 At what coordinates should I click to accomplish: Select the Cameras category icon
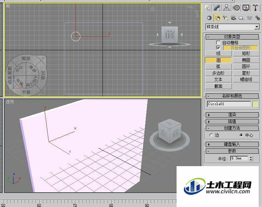click(x=234, y=18)
